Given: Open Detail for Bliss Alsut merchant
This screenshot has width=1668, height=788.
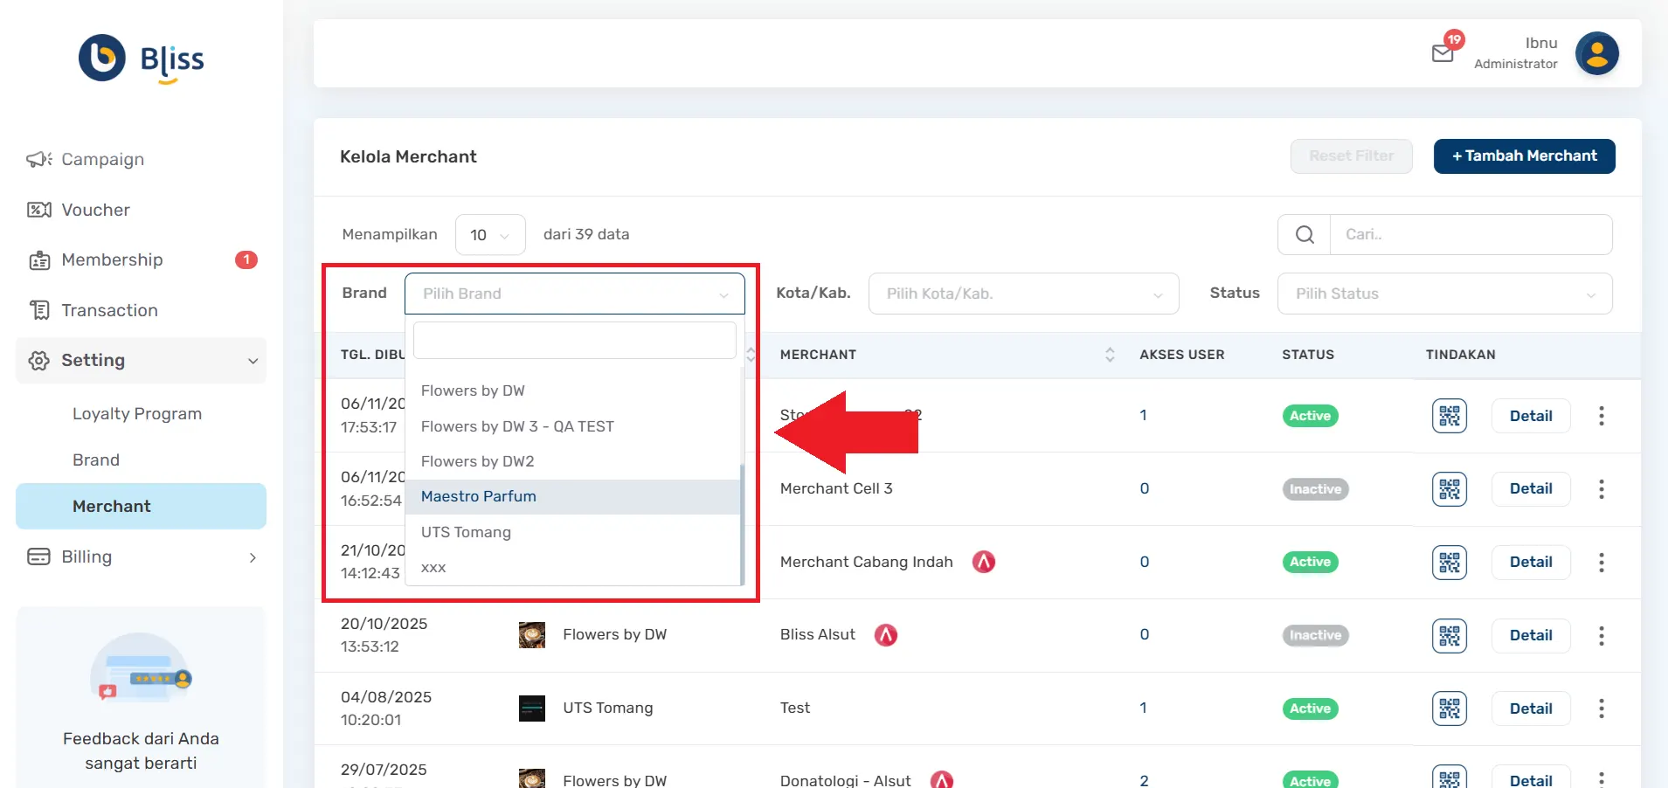Looking at the screenshot, I should tap(1530, 635).
